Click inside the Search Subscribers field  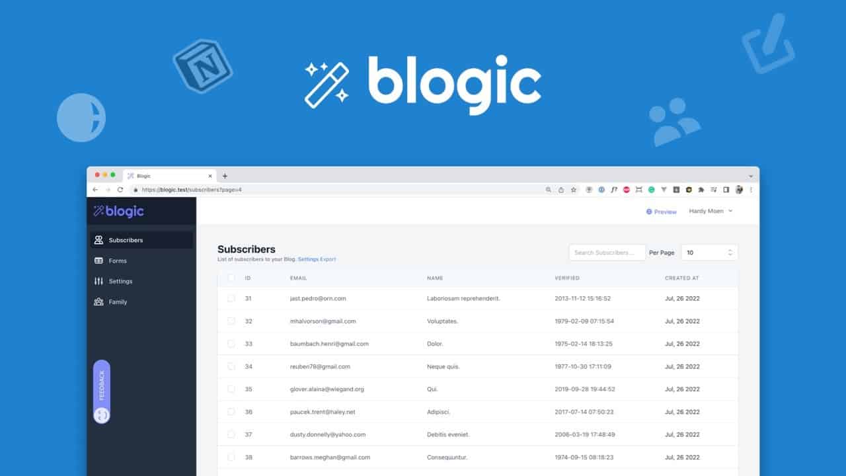pyautogui.click(x=606, y=252)
